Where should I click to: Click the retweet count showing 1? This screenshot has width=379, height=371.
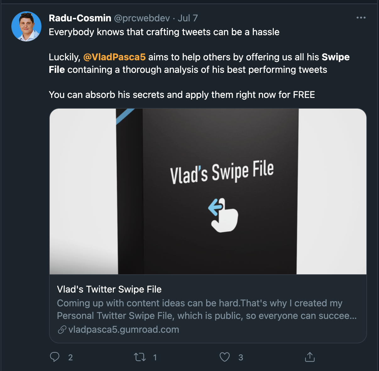(x=155, y=358)
